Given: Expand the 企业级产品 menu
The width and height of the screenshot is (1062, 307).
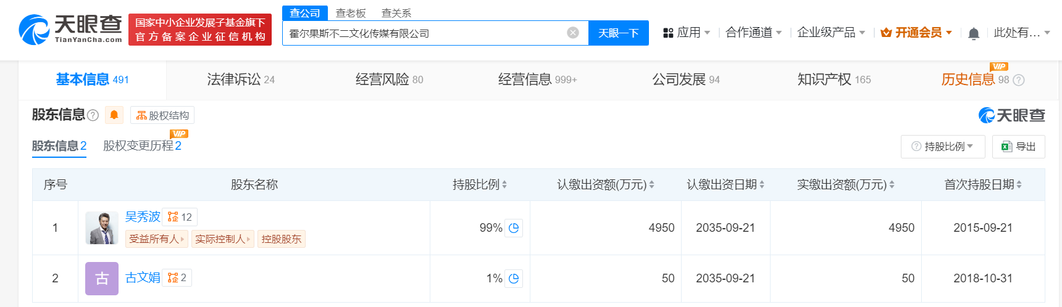Looking at the screenshot, I should point(830,33).
